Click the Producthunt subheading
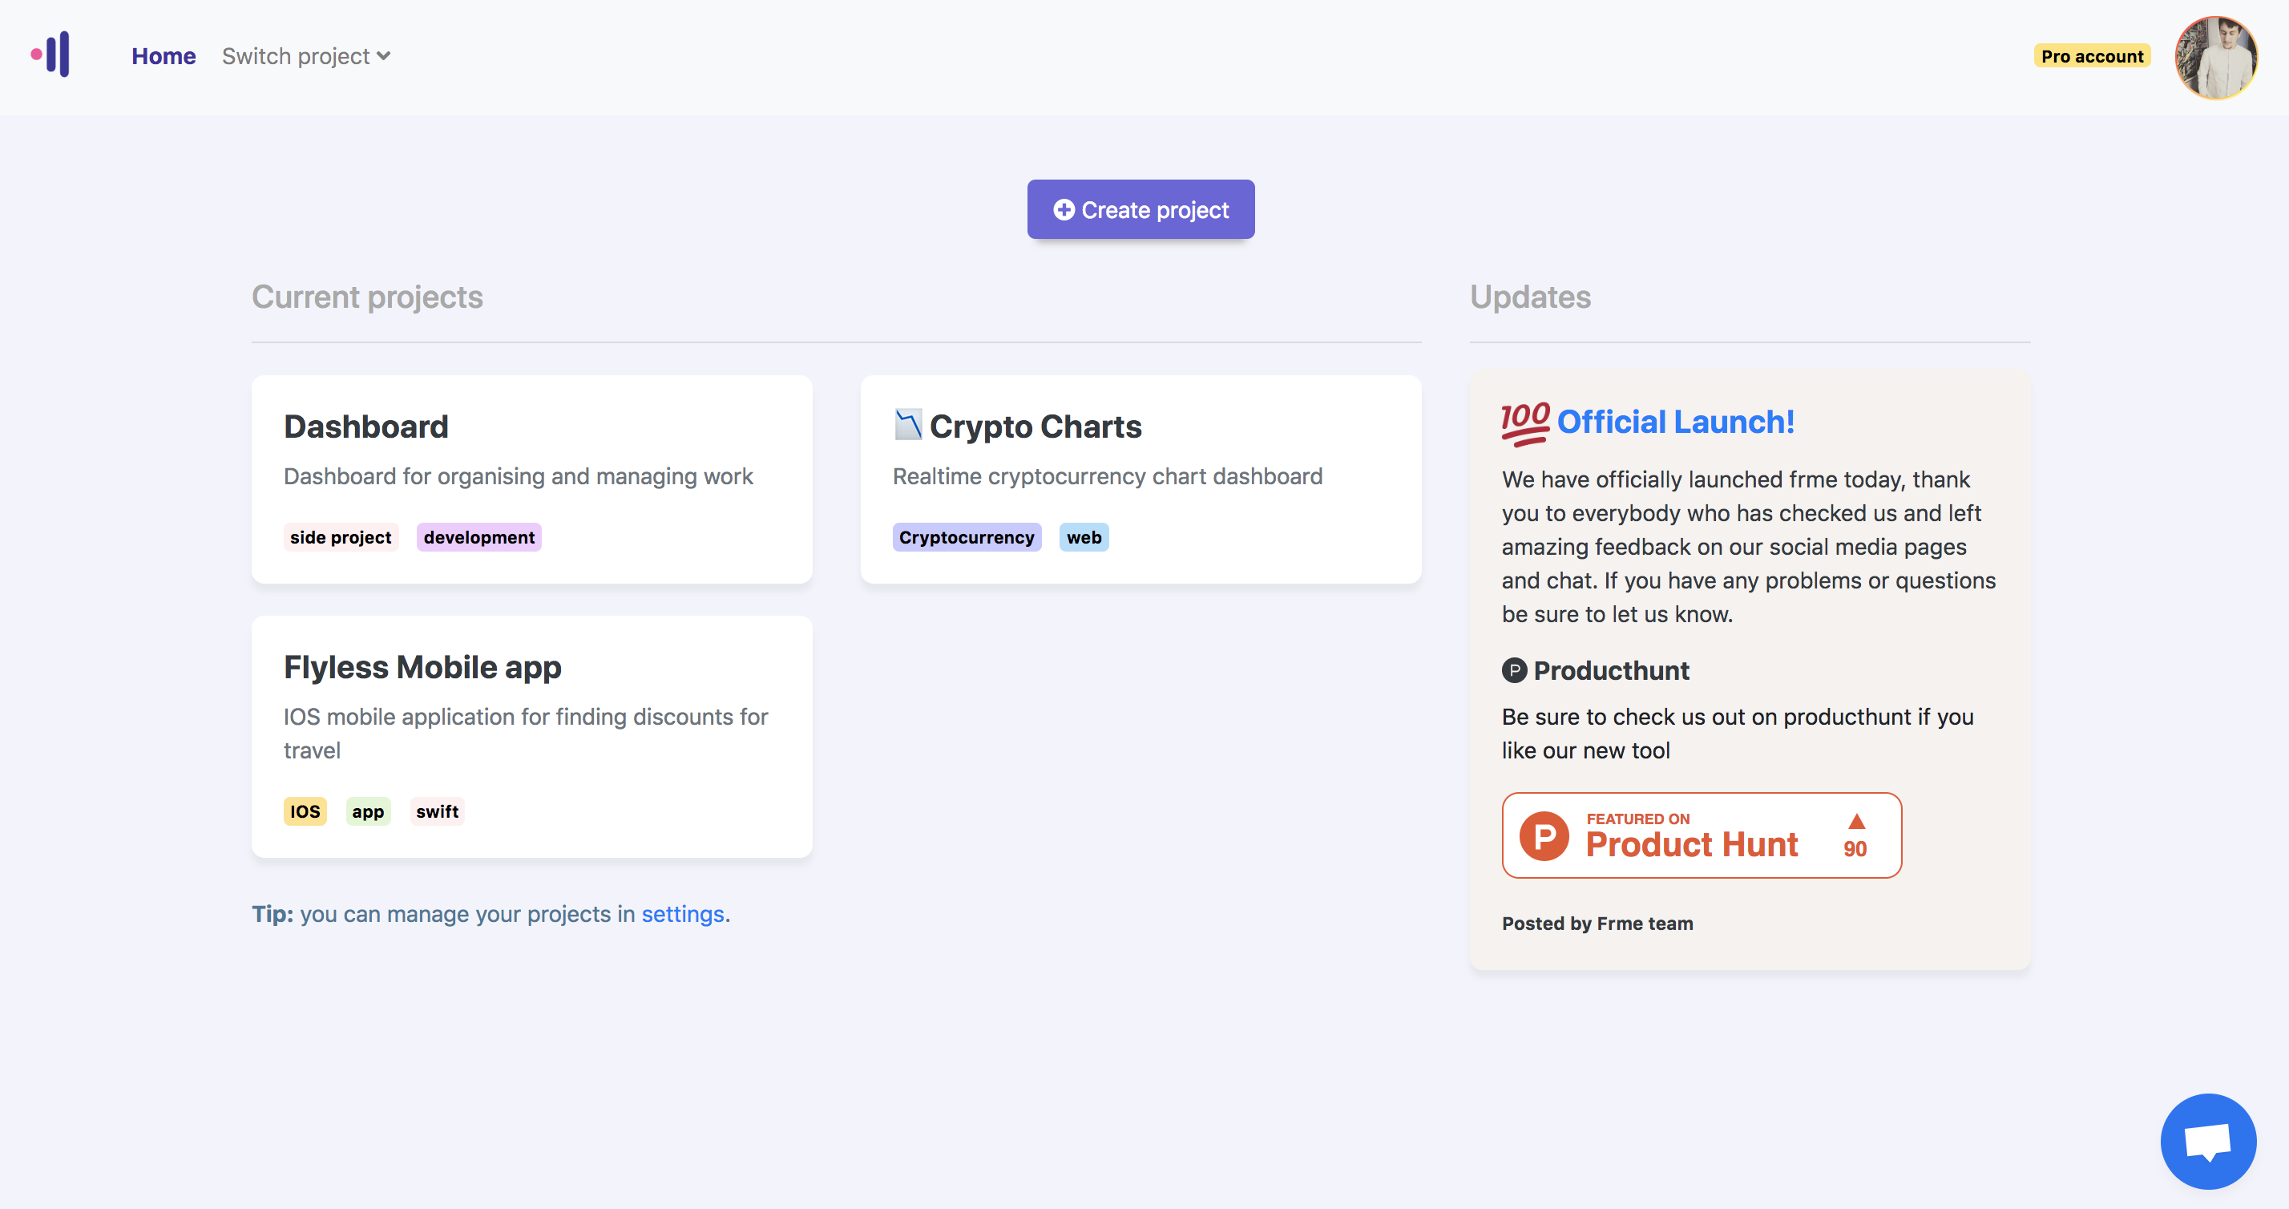This screenshot has height=1209, width=2289. pyautogui.click(x=1611, y=670)
